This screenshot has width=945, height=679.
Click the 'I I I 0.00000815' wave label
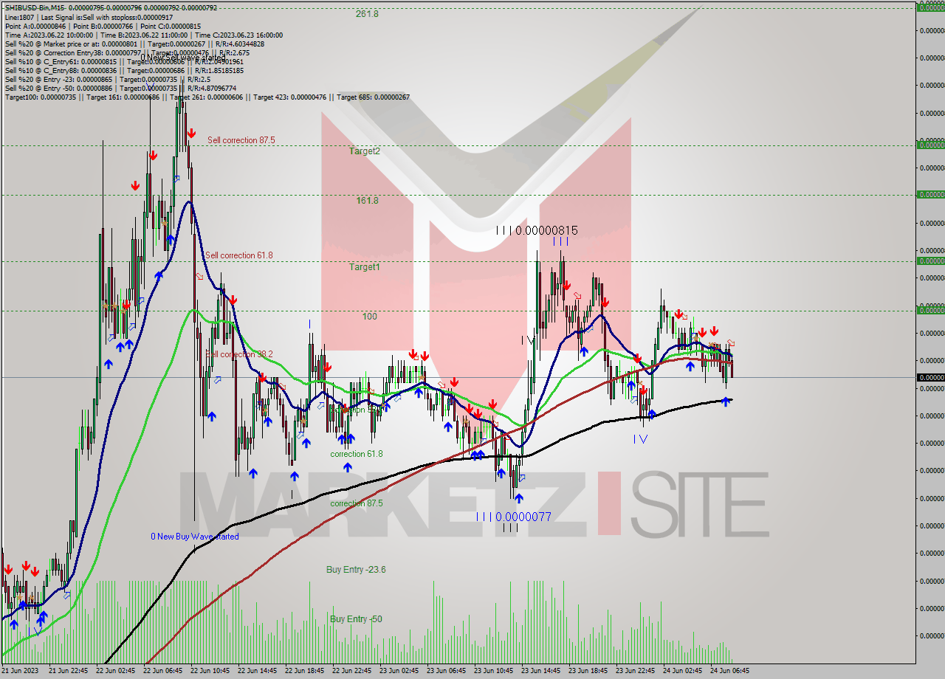tap(537, 230)
